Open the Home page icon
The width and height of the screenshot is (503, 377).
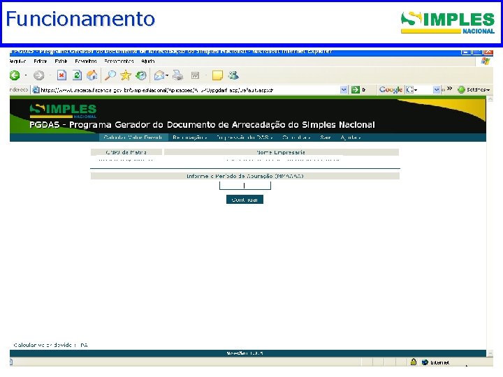[x=92, y=75]
